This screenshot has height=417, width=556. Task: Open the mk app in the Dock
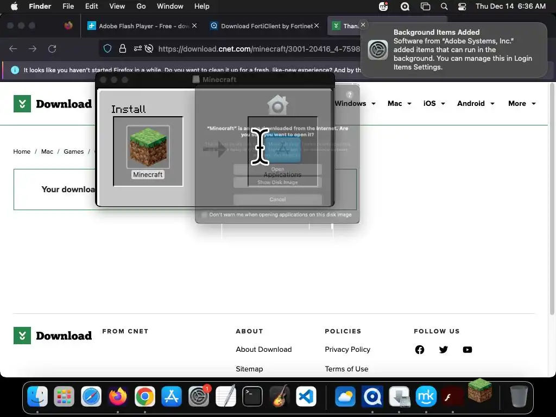[x=426, y=396]
